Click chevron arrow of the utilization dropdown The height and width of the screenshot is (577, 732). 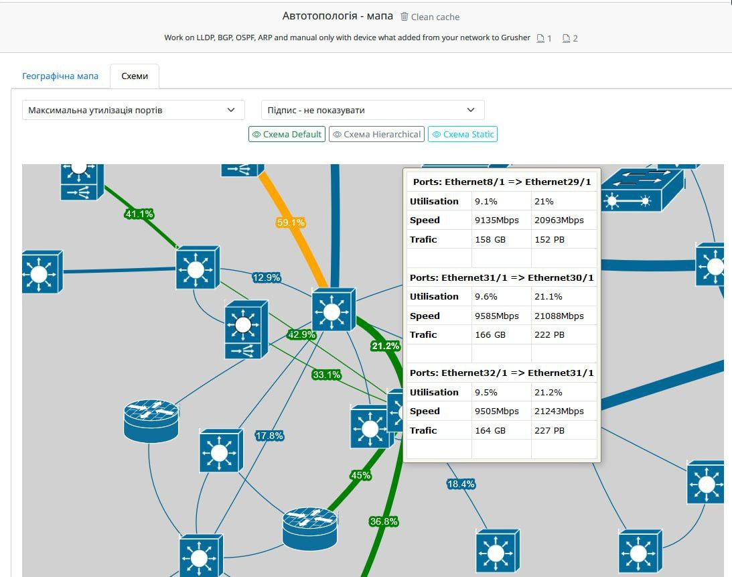click(x=231, y=111)
